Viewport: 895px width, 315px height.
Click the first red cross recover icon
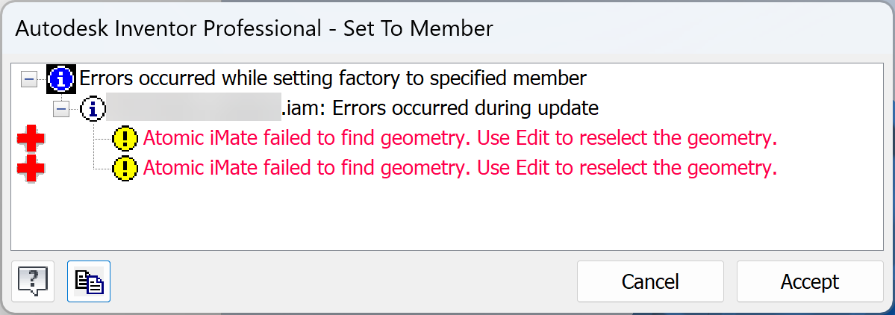click(31, 140)
